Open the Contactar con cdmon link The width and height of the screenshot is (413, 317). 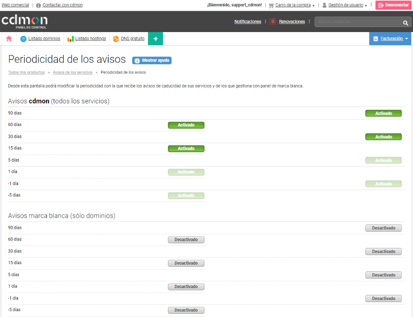pos(63,5)
